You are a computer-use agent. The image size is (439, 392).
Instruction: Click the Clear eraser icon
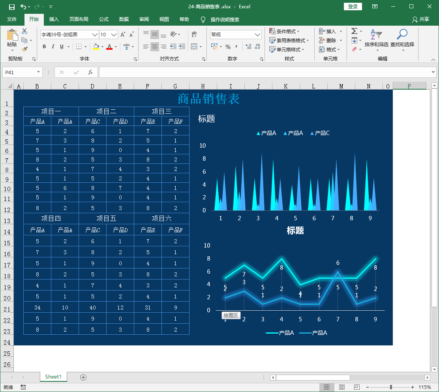354,49
